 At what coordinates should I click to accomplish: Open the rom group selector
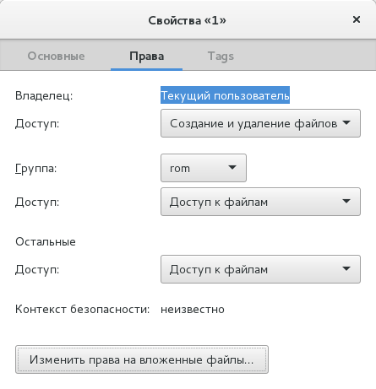pos(204,168)
